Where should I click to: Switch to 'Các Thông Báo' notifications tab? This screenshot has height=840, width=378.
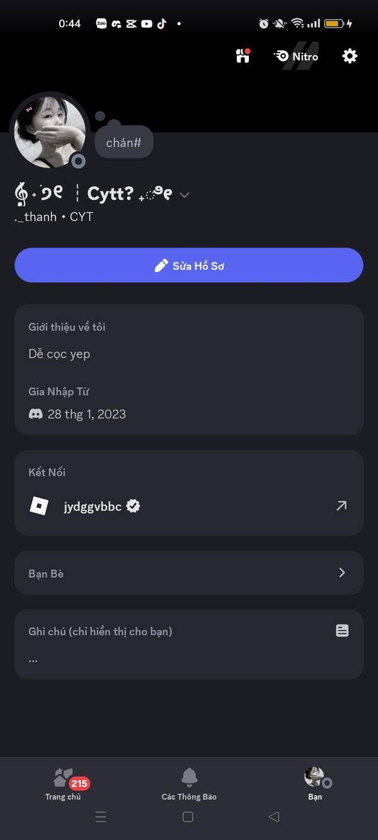tap(189, 784)
